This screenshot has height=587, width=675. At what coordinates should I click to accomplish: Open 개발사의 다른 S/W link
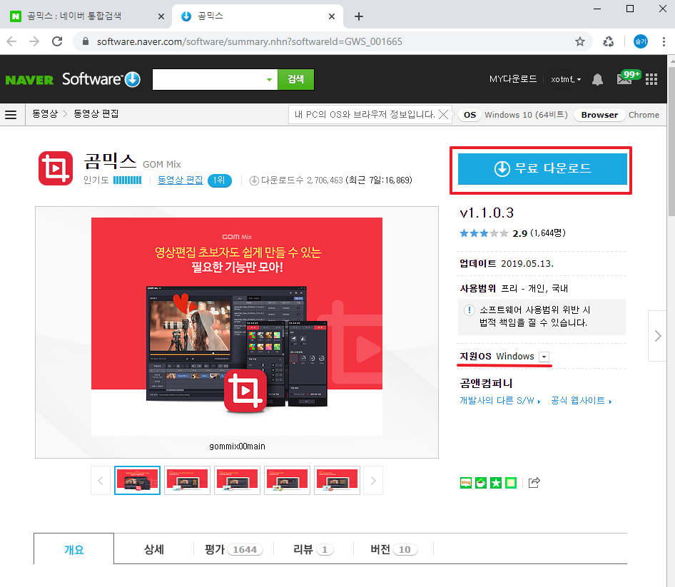click(499, 401)
